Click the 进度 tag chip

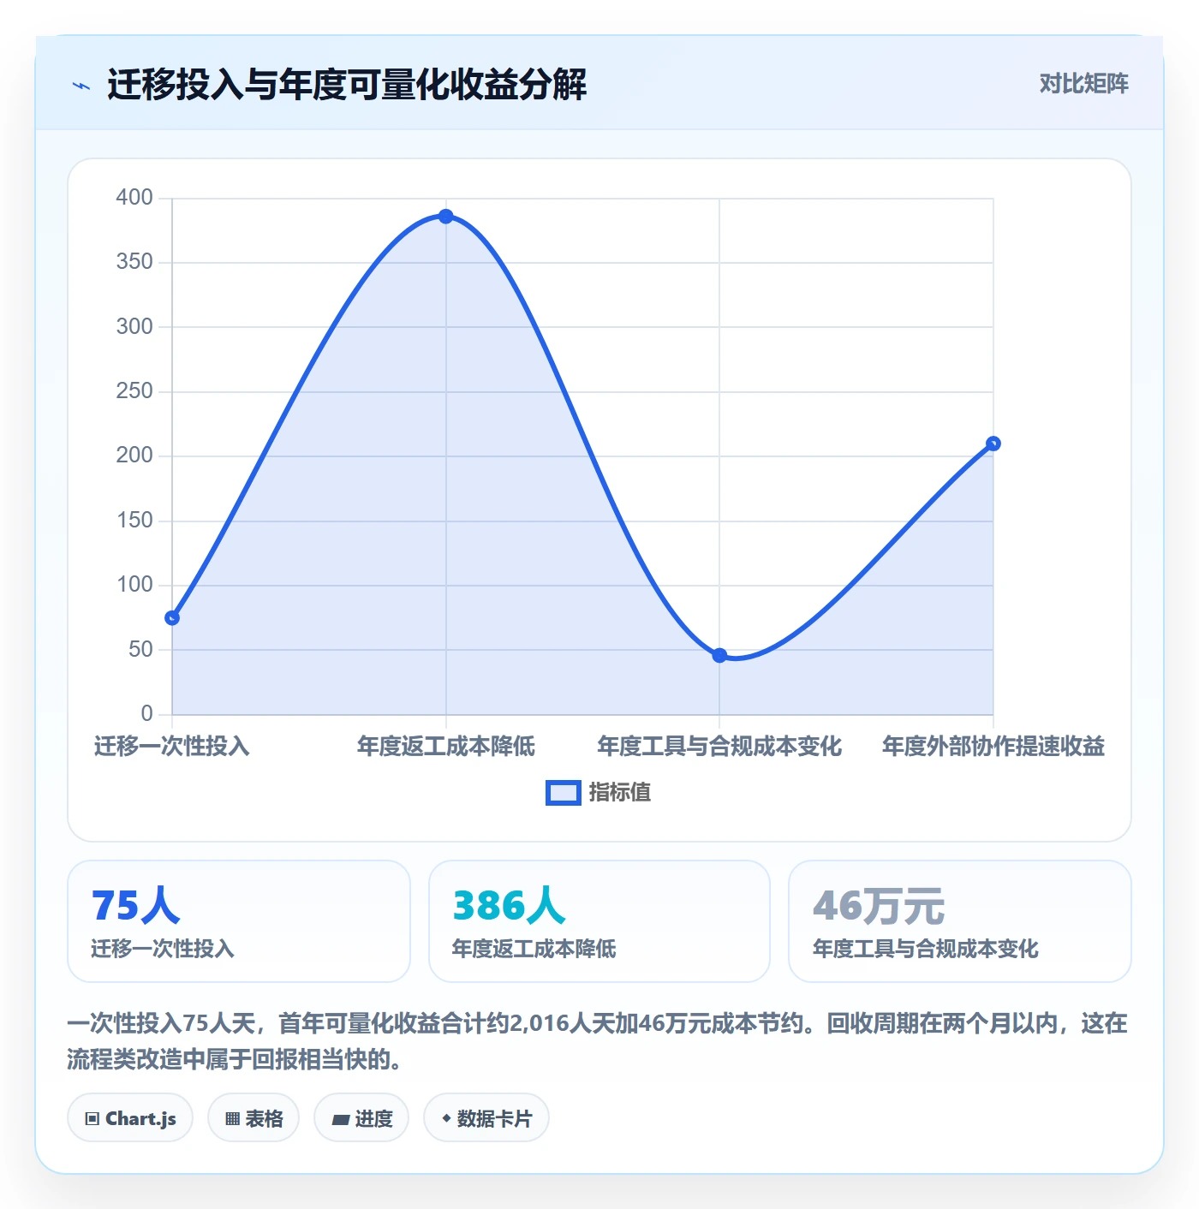click(361, 1118)
